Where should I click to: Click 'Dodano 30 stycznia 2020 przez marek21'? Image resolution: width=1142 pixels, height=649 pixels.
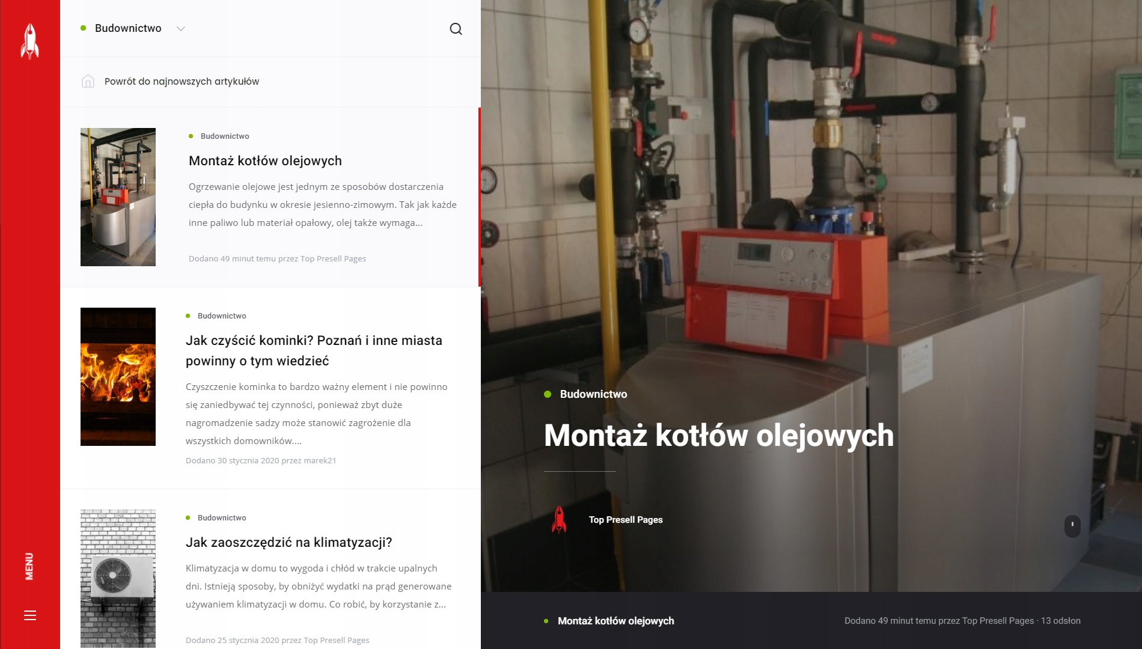pos(261,461)
